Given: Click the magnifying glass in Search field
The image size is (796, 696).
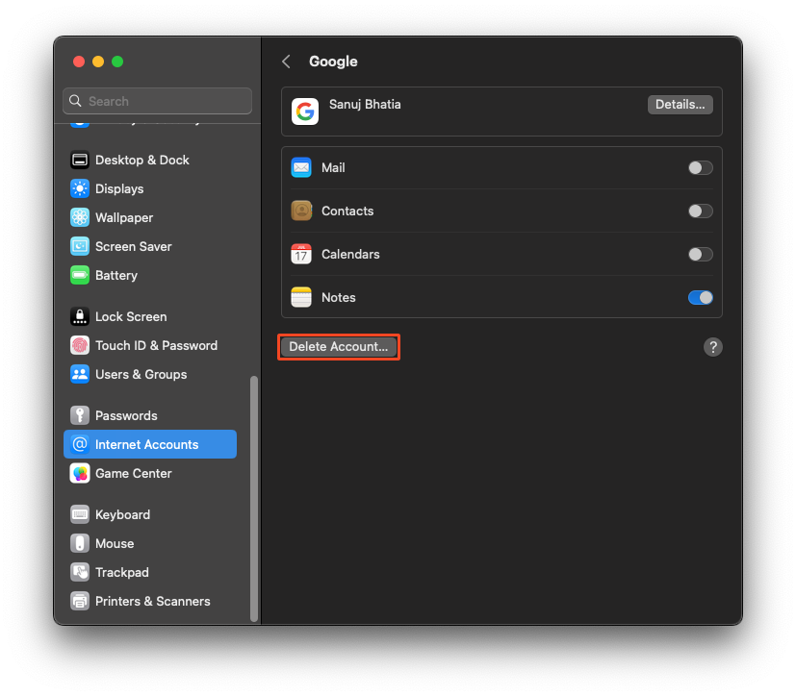Looking at the screenshot, I should coord(75,101).
